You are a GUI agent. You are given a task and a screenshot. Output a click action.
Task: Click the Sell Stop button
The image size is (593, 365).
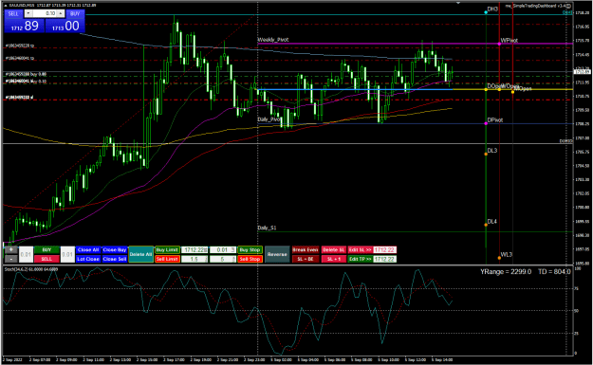(x=250, y=259)
